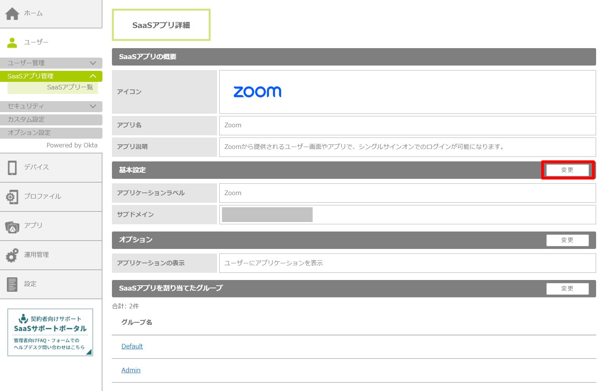
Task: Open the Admin group link
Action: [x=131, y=370]
